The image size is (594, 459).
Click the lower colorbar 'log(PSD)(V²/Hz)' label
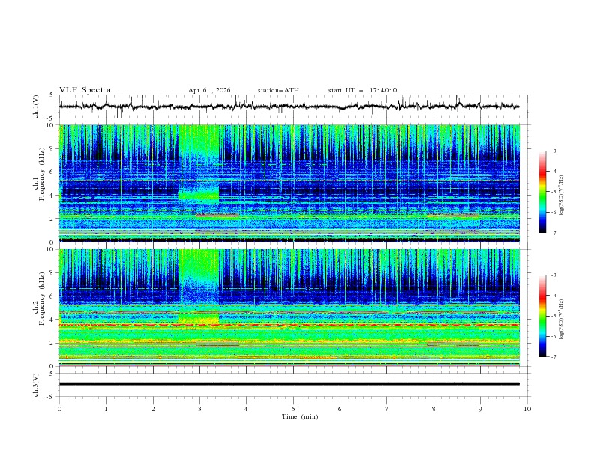point(561,319)
